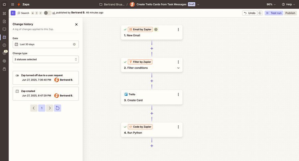Click the Zap title Create Trello Cards from Task Messages
Image resolution: width=299 pixels, height=161 pixels.
161,4
